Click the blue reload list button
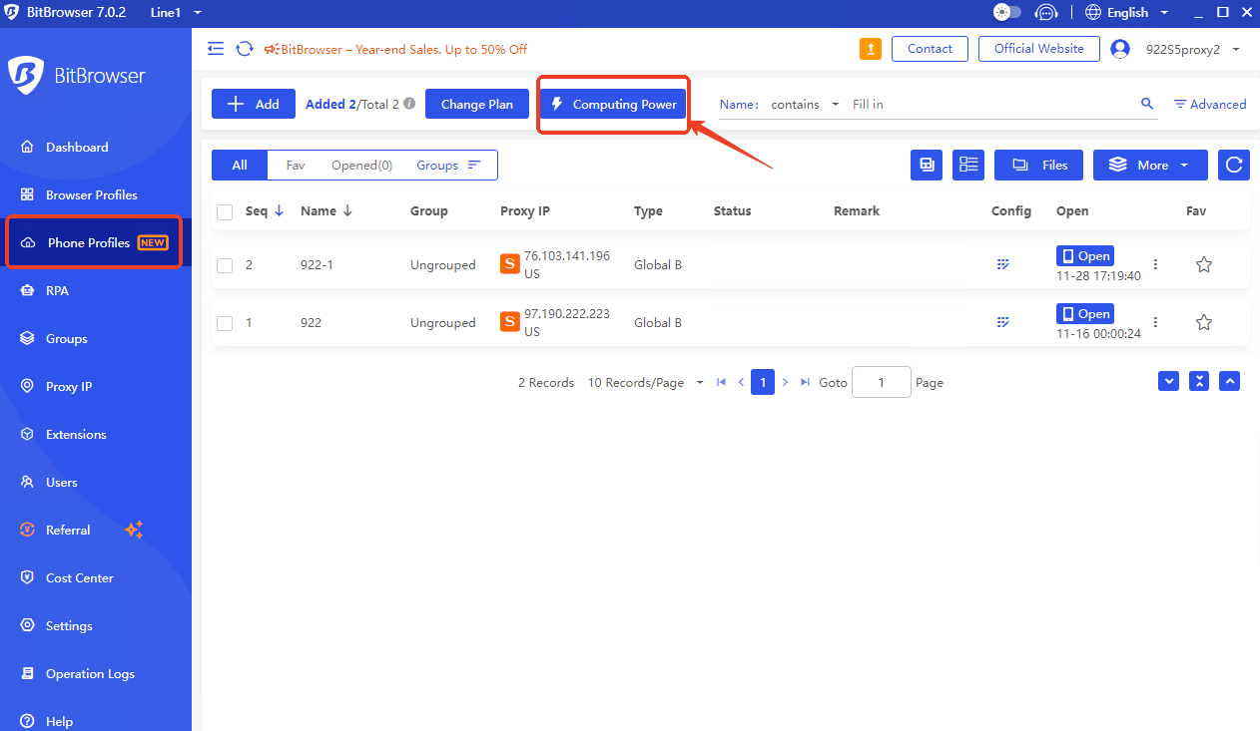The height and width of the screenshot is (731, 1260). (1234, 166)
